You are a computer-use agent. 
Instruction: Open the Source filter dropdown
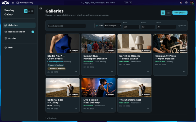(148, 27)
